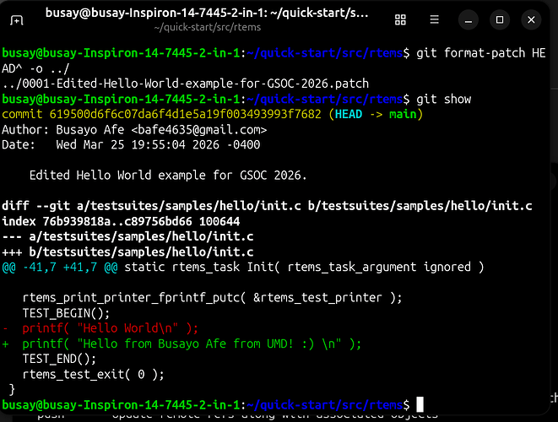Click the diff --git header line
Screen dimensions: 558x422
[279, 207]
